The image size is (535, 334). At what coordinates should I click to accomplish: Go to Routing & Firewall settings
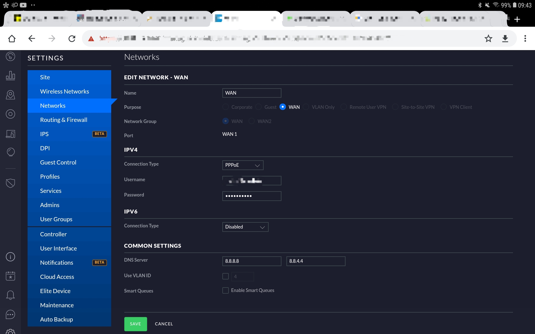64,120
